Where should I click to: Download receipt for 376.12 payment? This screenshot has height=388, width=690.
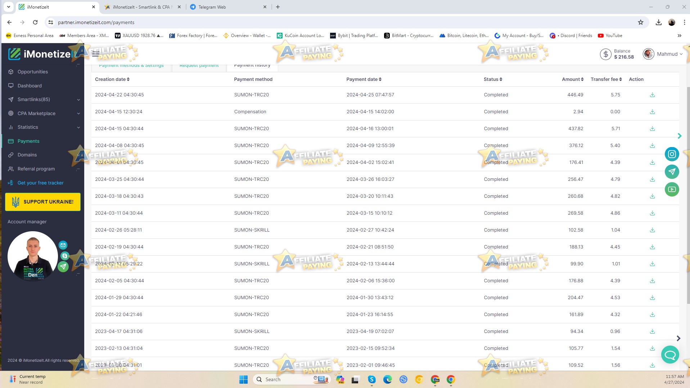(x=652, y=146)
